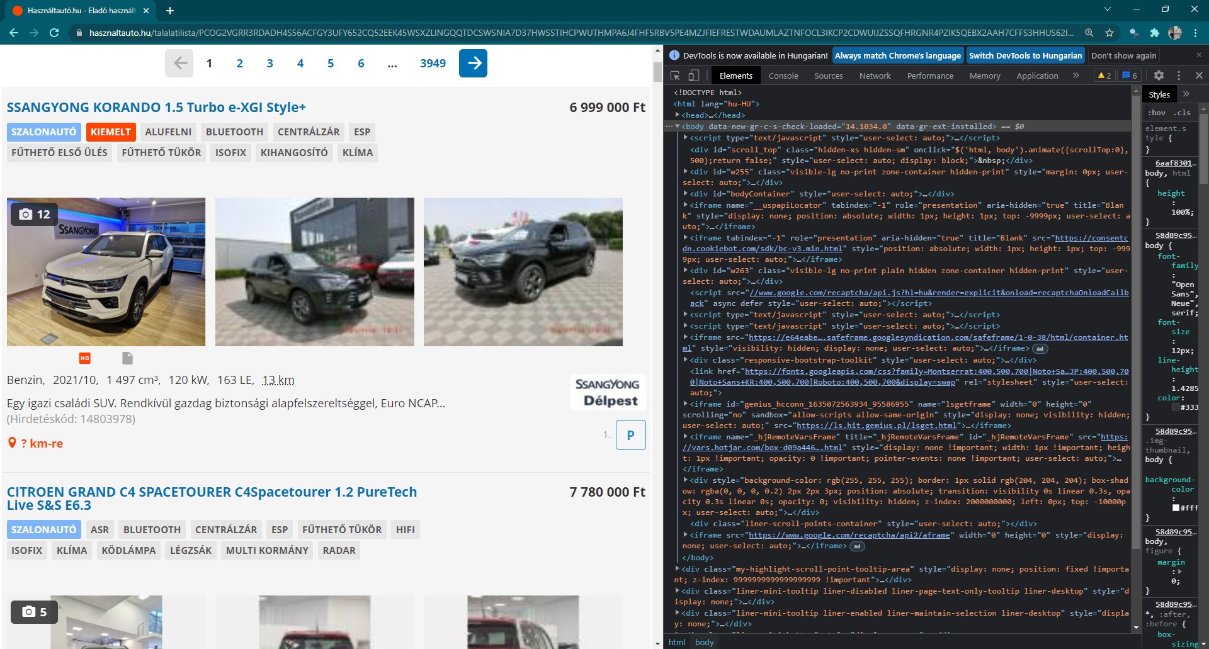
Task: Click the HD badge icon under Korando photos
Action: 85,358
